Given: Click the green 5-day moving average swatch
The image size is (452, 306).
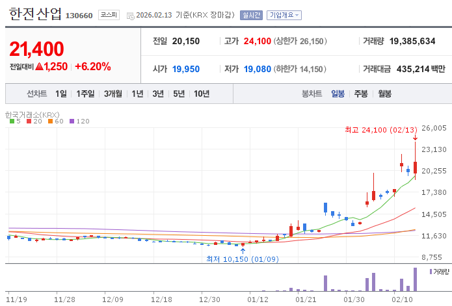Looking at the screenshot, I should tap(12, 121).
